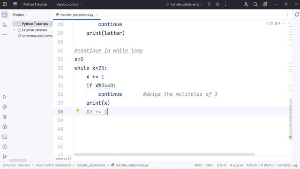Click the intention lightbulb on line 38
Image resolution: width=300 pixels, height=169 pixels.
click(78, 111)
